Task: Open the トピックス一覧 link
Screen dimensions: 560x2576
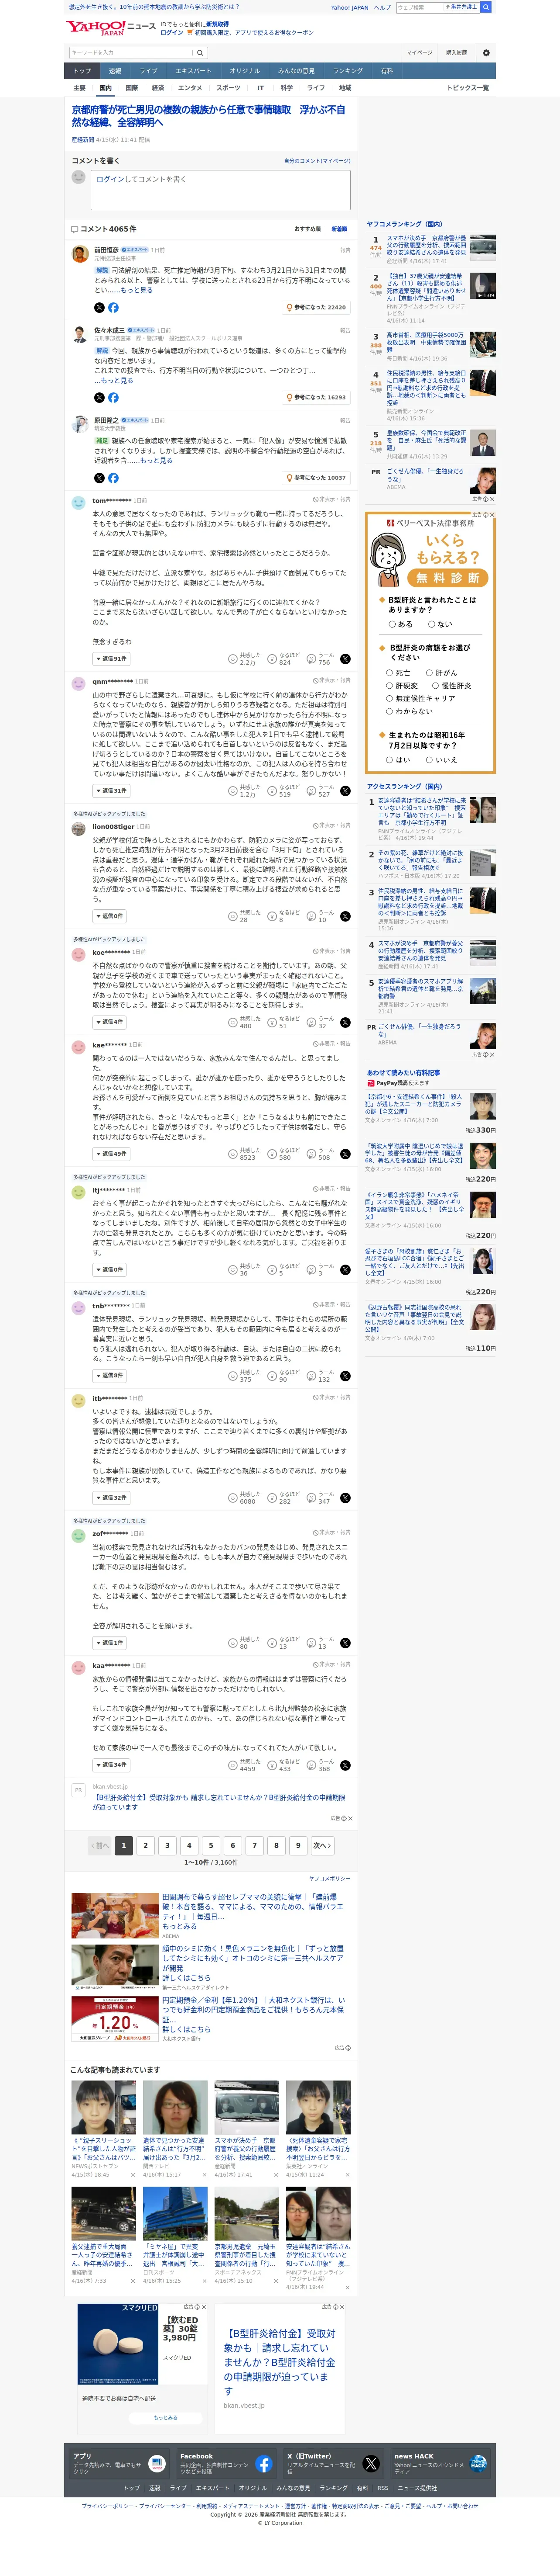Action: [468, 88]
